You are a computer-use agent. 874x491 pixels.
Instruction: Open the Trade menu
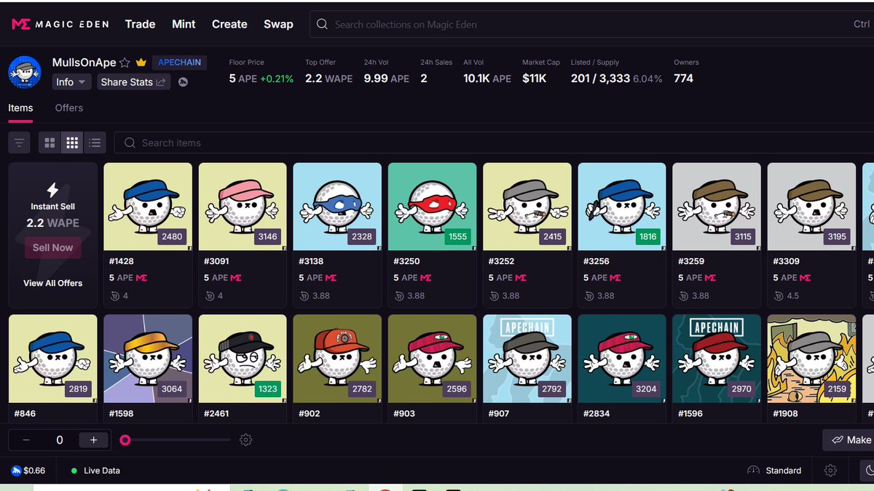point(140,24)
